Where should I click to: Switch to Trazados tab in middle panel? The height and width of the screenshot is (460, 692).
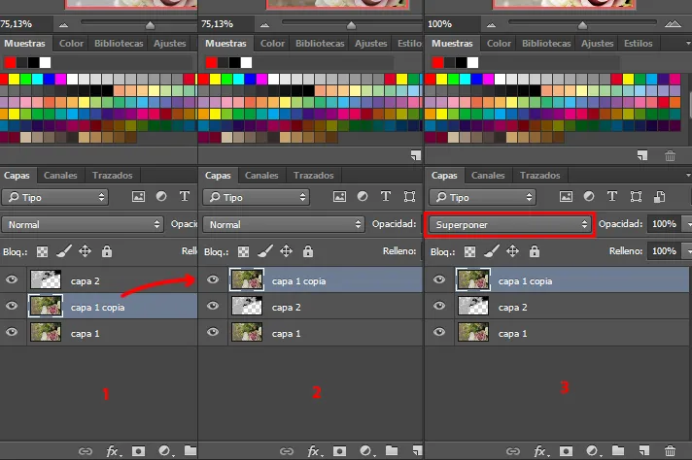(x=313, y=176)
